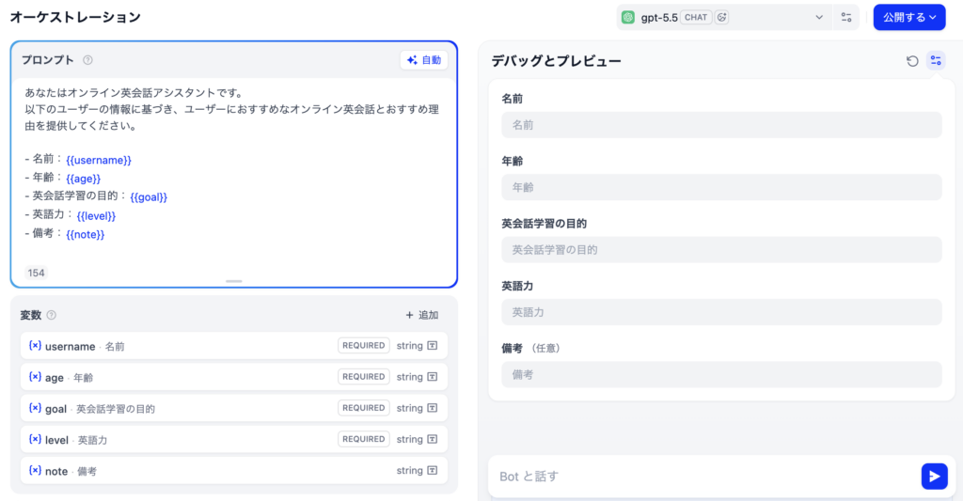The width and height of the screenshot is (963, 501).
Task: Click the {{note}} variable in prompt
Action: click(85, 235)
